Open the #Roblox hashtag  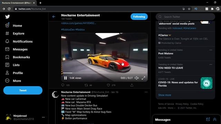coord(80,30)
